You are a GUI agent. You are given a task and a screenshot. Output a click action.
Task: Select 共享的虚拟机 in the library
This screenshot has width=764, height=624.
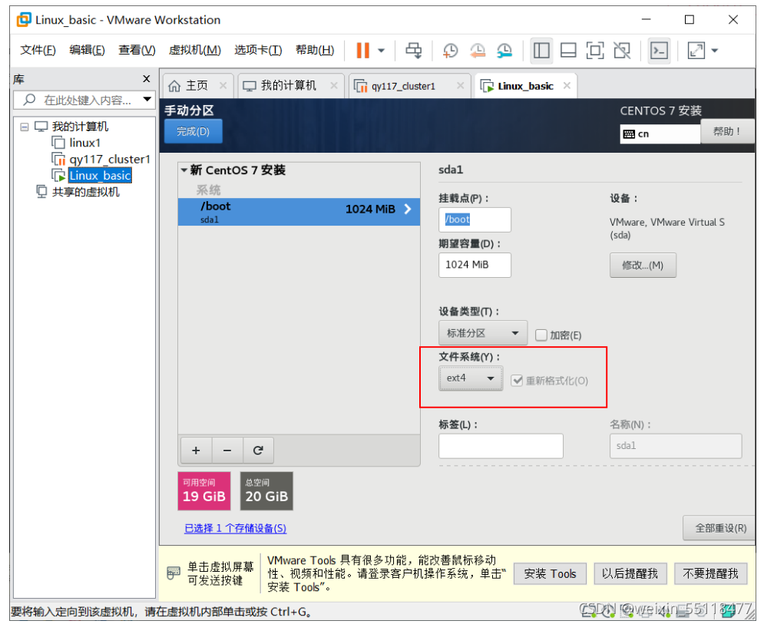pos(86,192)
